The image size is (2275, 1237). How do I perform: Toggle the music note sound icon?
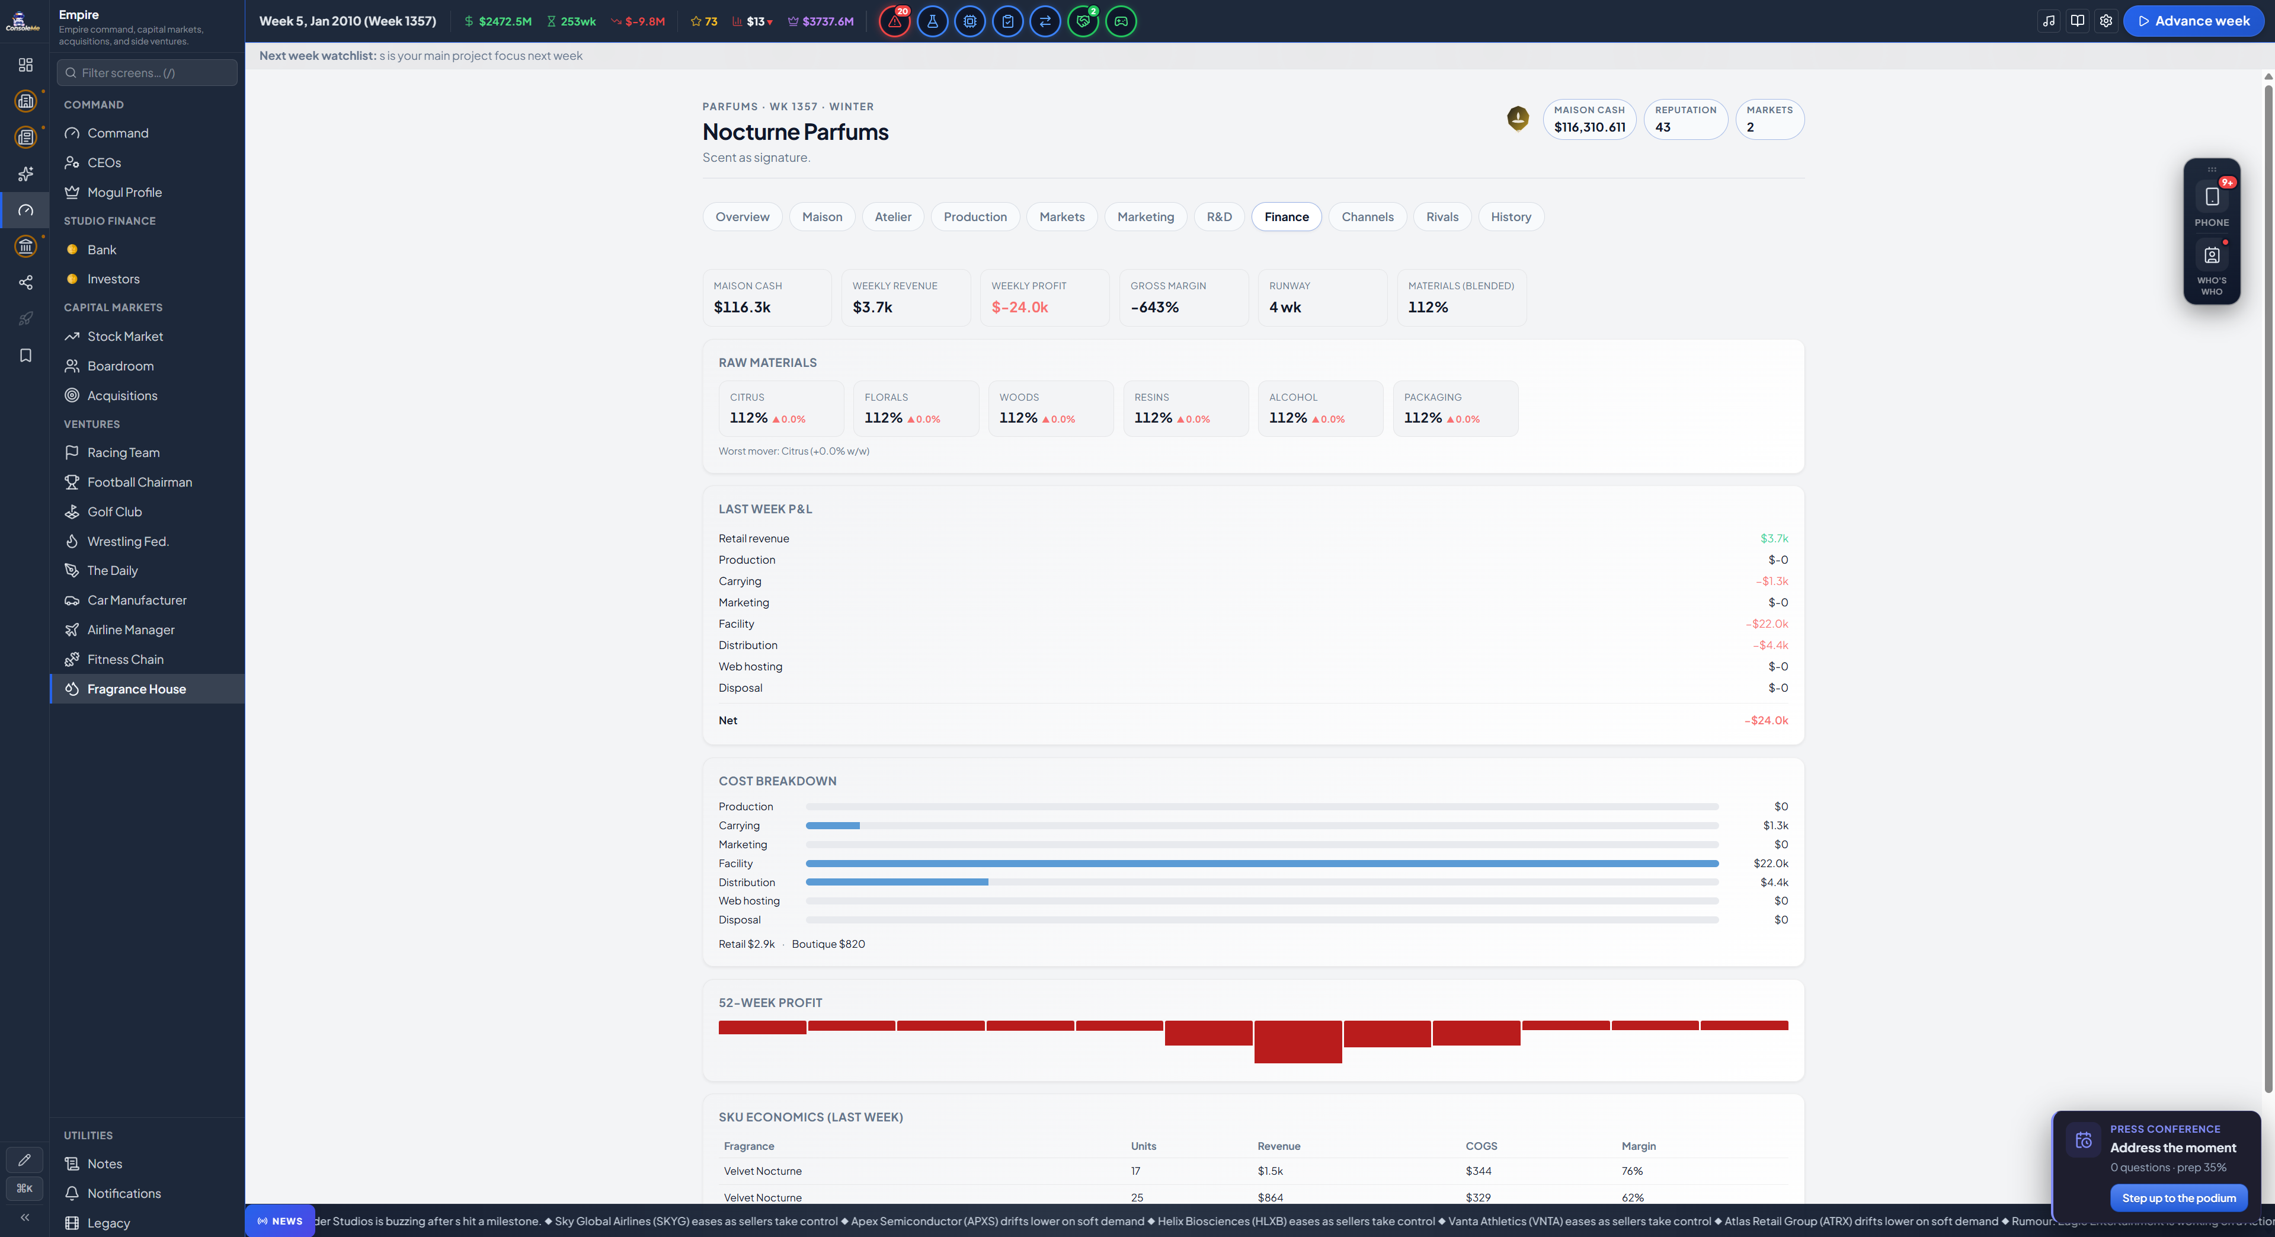point(2049,21)
